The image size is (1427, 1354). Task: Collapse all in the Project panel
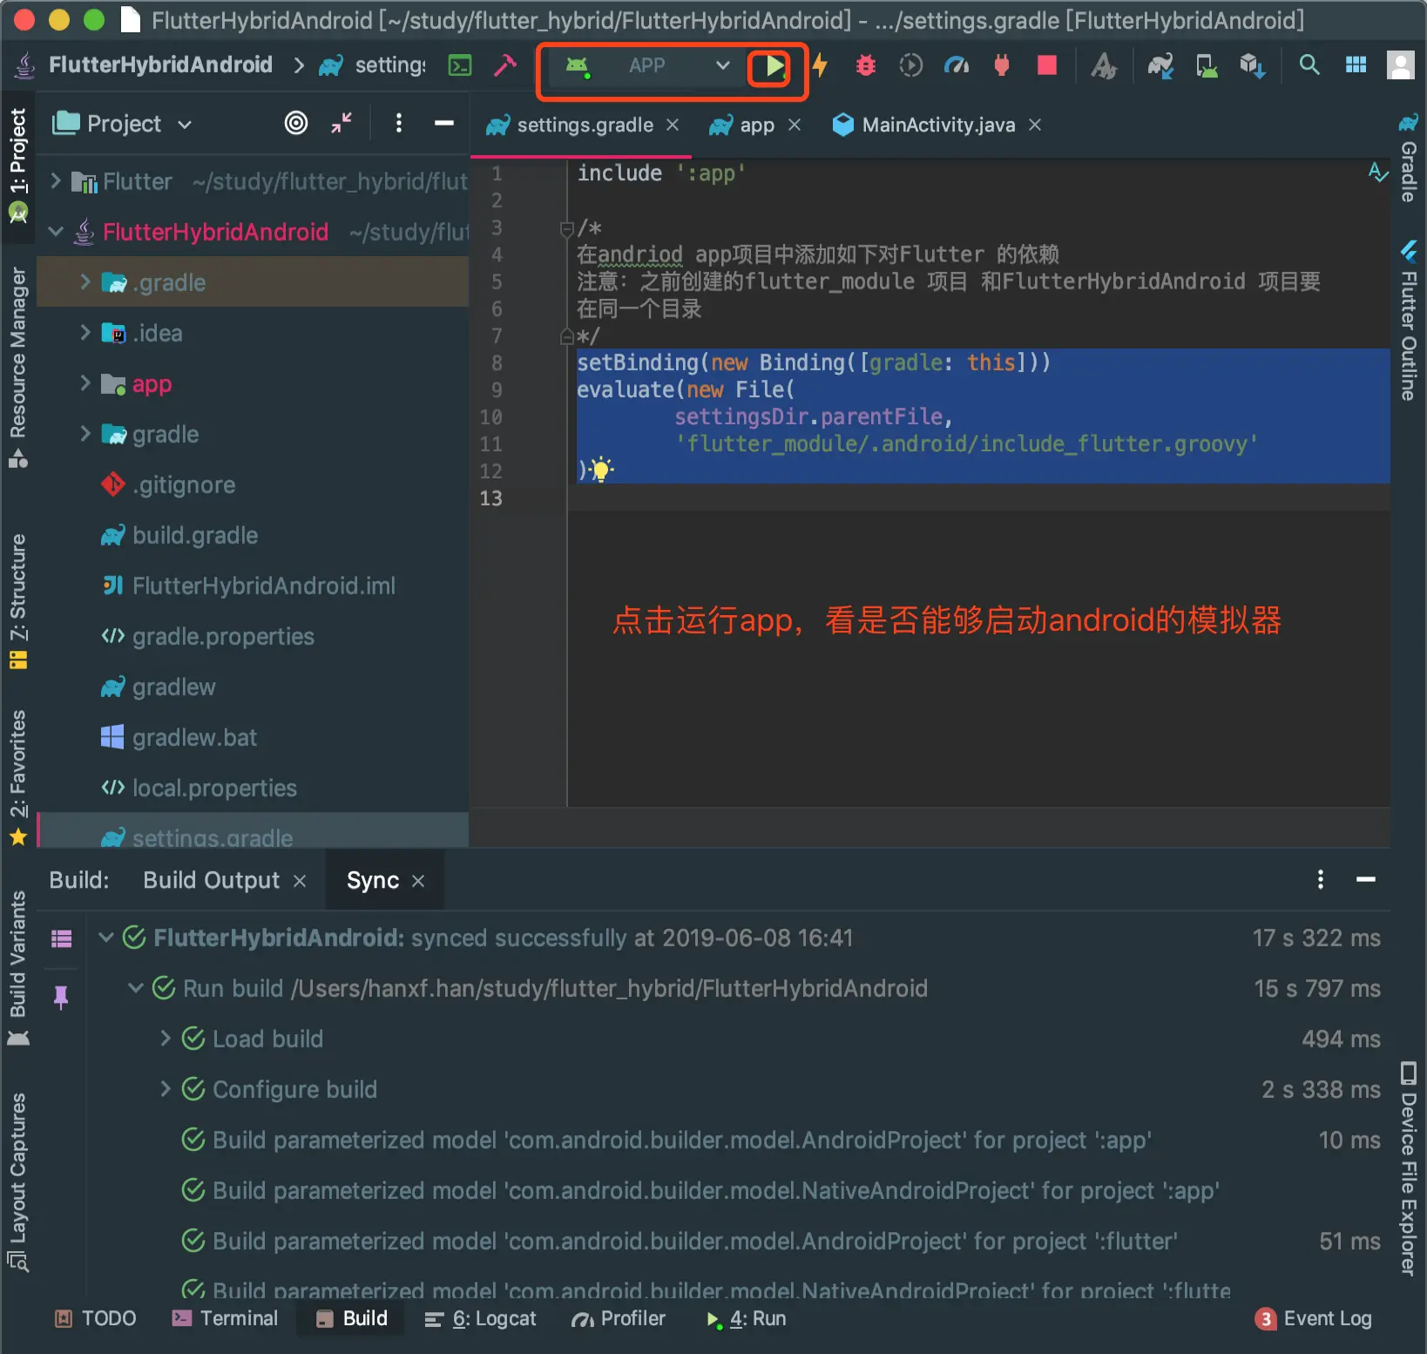[342, 124]
